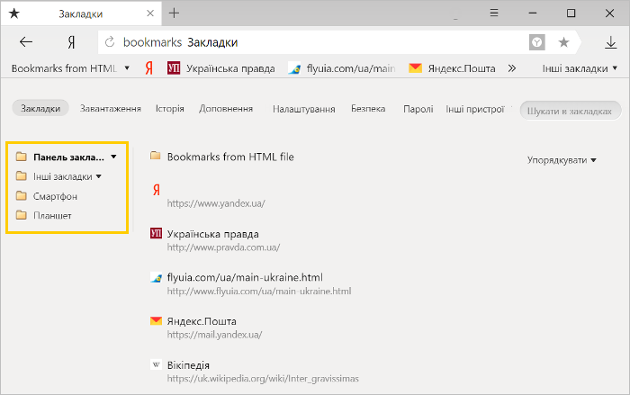Screen dimensions: 630x395
Task: Click the Yandex Я icon in bookmark list
Action: (x=157, y=190)
